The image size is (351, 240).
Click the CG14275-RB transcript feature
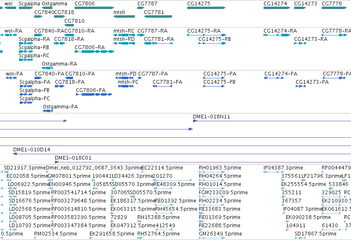coord(212,43)
